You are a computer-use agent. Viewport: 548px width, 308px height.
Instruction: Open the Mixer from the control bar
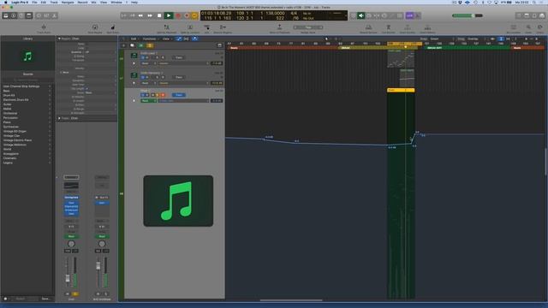(x=46, y=15)
